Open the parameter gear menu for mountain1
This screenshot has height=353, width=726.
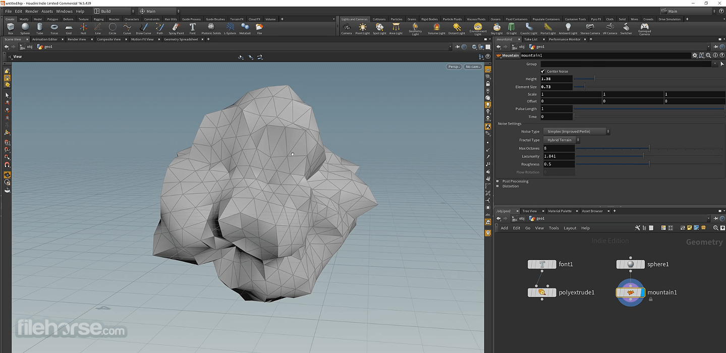click(x=695, y=55)
